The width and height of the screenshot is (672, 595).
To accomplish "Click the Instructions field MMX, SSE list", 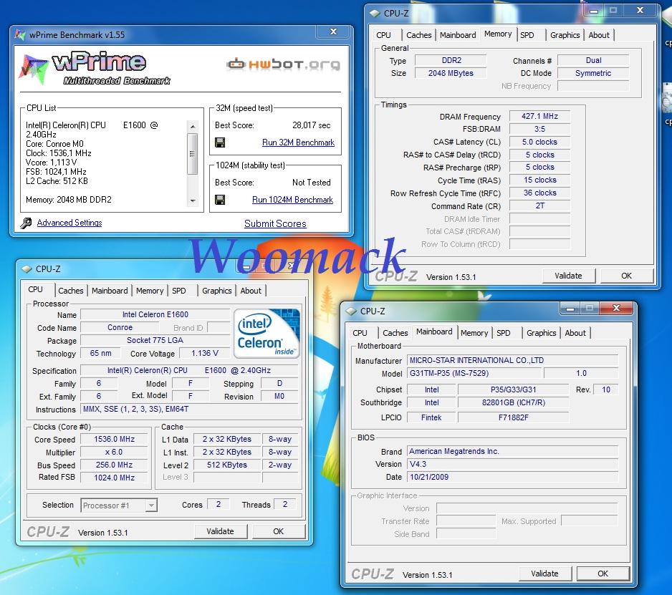I will pos(189,409).
